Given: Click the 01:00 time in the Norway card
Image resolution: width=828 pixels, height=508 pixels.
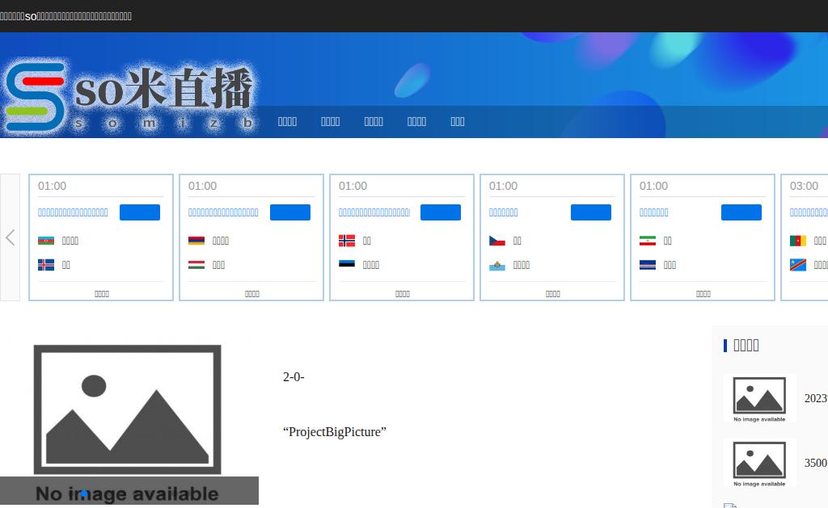Looking at the screenshot, I should (353, 186).
